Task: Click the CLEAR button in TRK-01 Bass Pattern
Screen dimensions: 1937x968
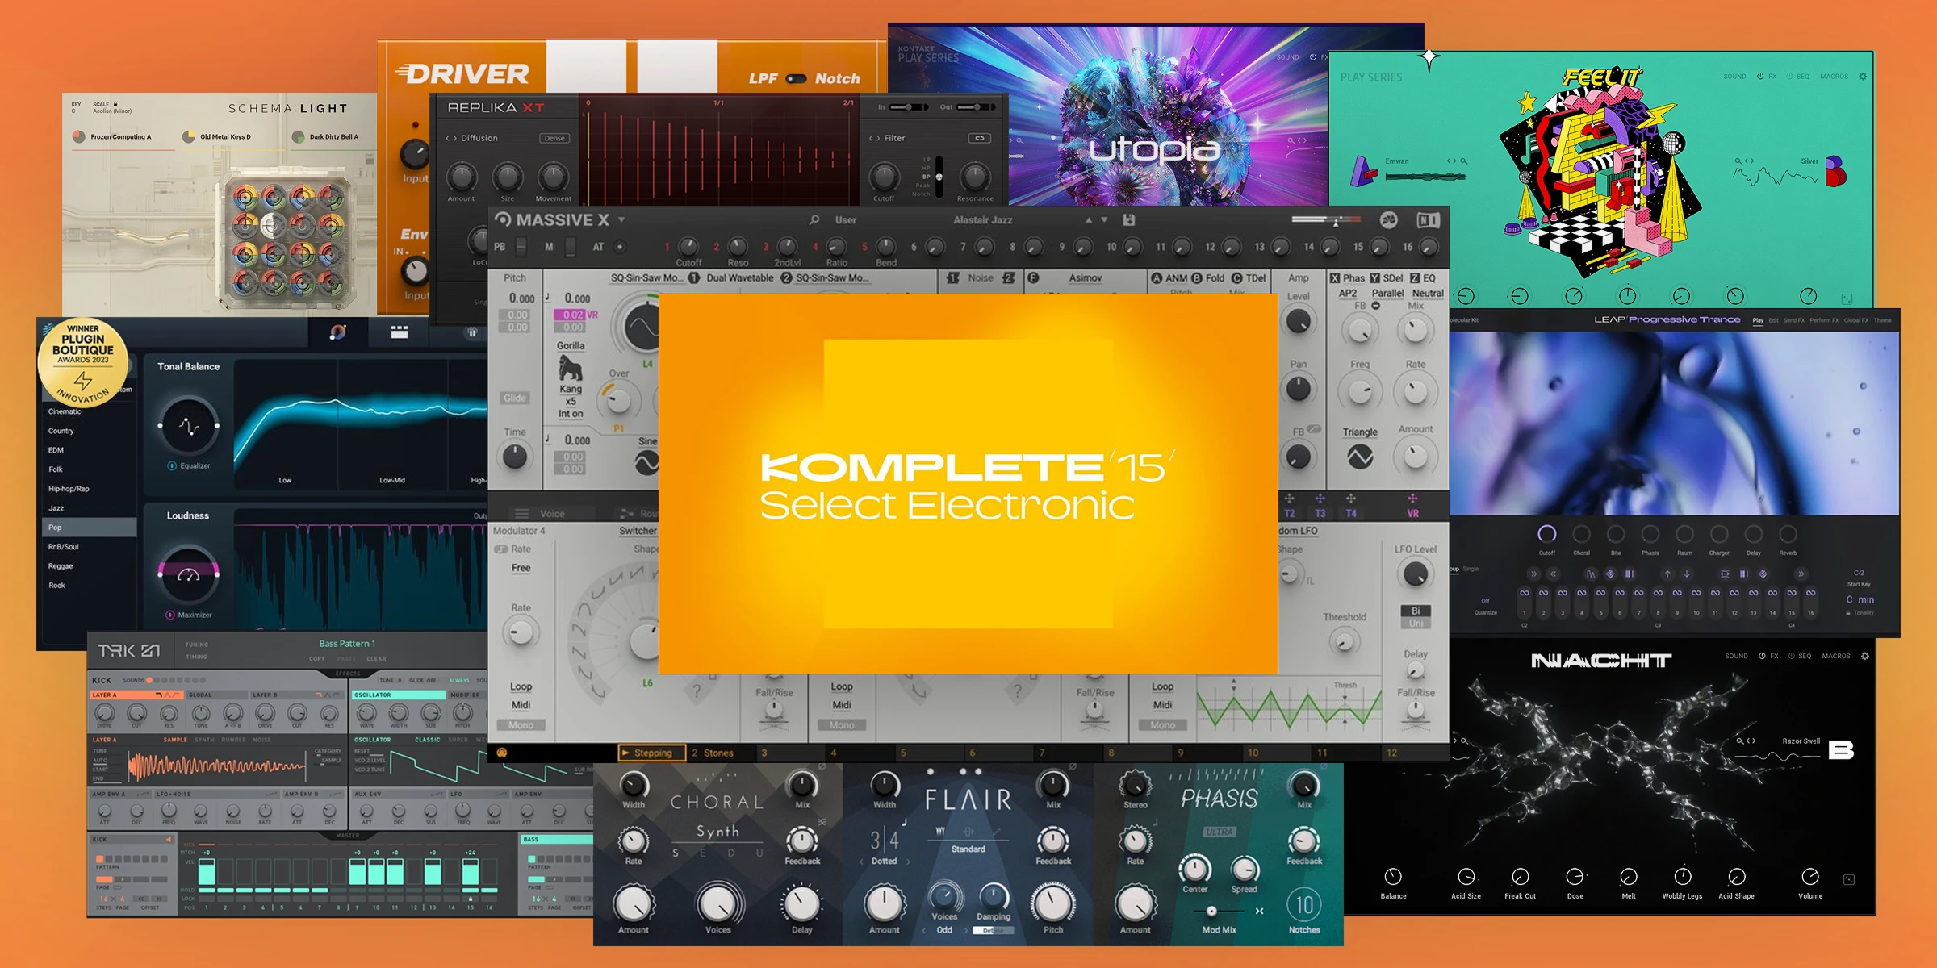Action: 376,658
